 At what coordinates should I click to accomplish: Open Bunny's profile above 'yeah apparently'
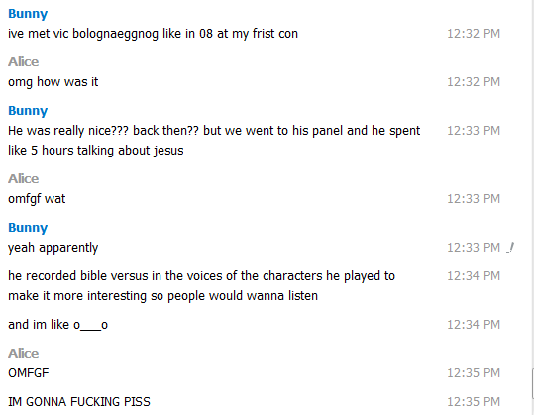[28, 228]
